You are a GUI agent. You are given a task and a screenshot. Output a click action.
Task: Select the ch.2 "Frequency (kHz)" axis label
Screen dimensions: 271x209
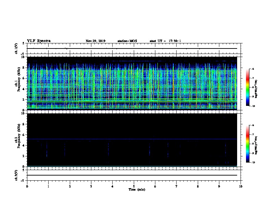[x=18, y=136]
